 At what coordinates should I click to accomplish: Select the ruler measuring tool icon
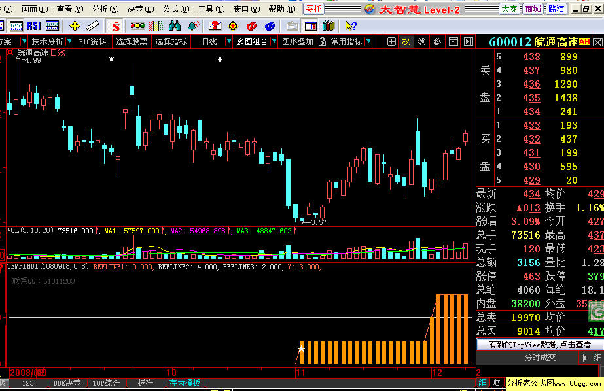click(92, 25)
